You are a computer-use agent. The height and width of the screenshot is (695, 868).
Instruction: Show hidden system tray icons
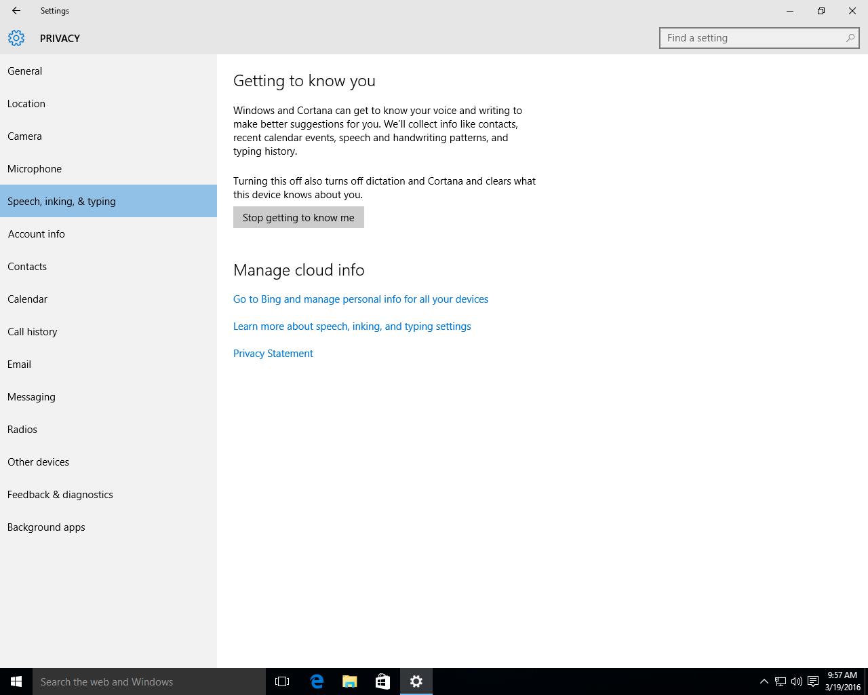click(x=764, y=681)
